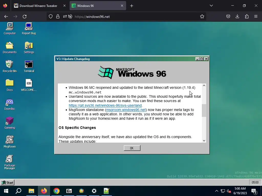Open the Settings desktop icon
Viewport: 262px width, 196px height.
point(29,47)
